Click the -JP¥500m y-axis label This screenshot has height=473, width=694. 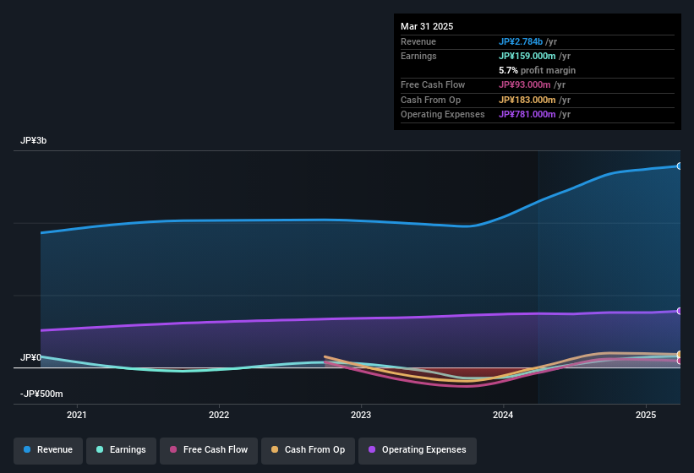(41, 394)
